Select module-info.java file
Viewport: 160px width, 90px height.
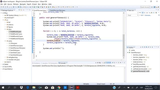pos(14,59)
